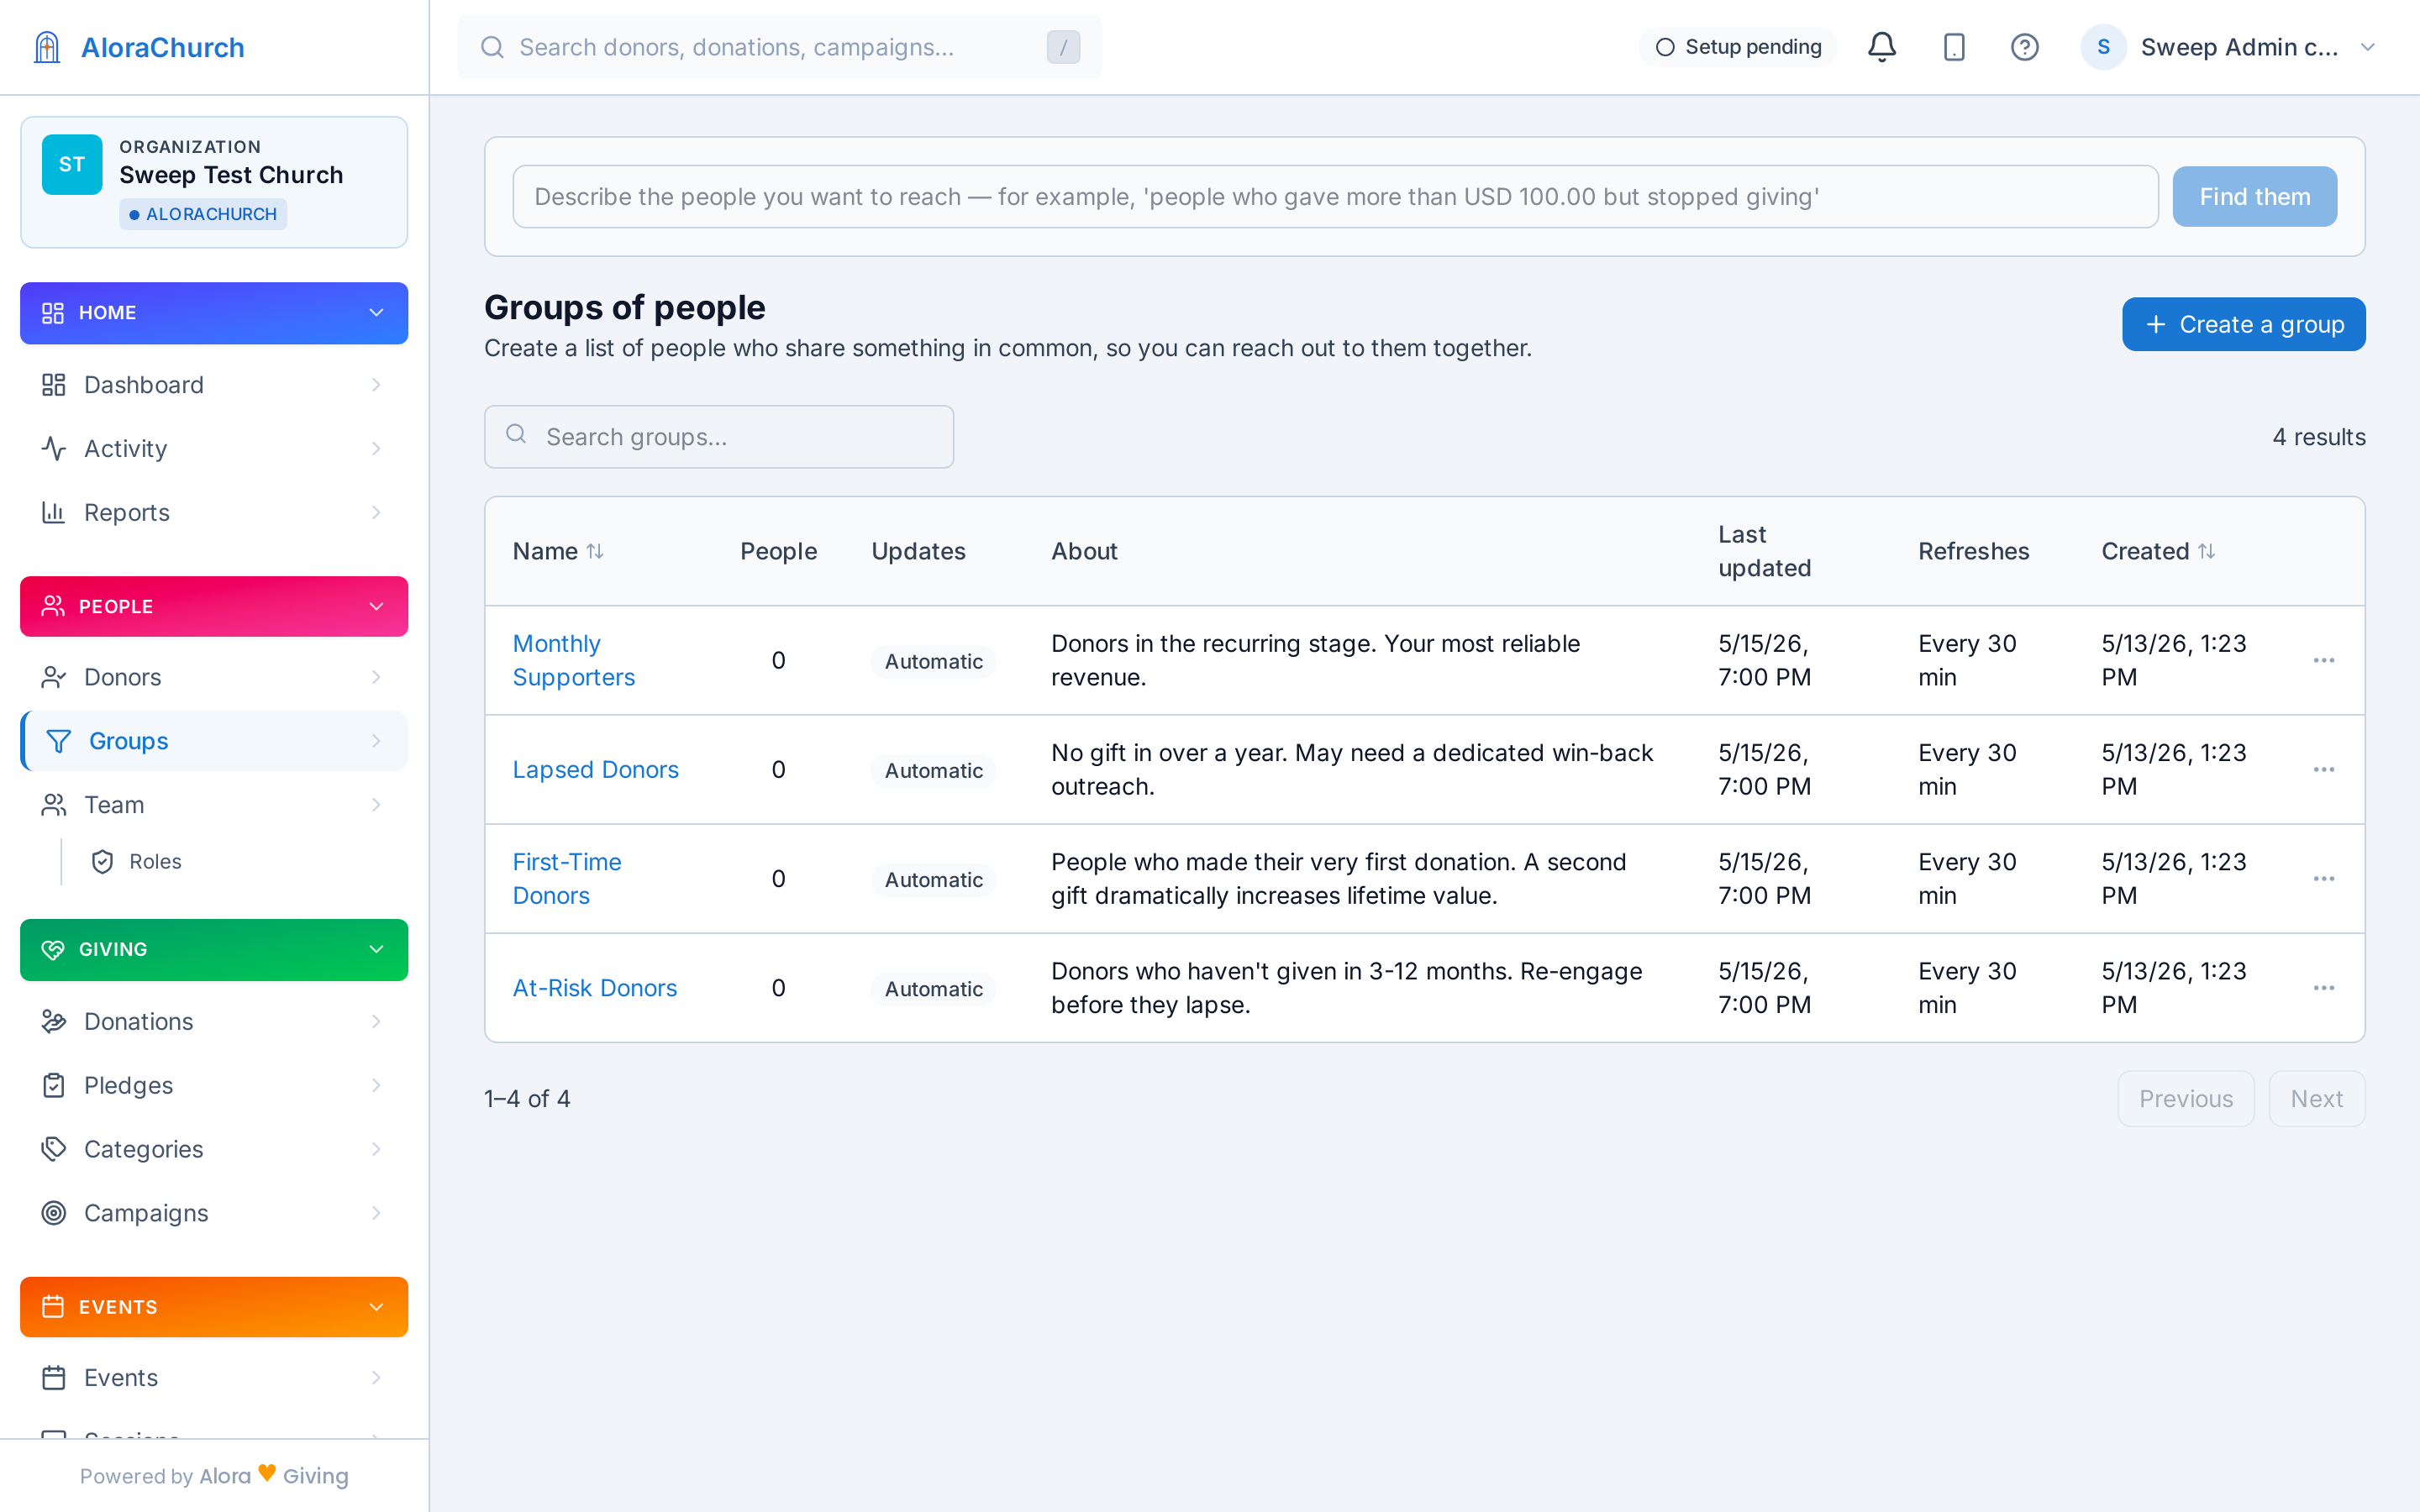
Task: Click the AloraChurch logo icon
Action: pyautogui.click(x=47, y=47)
